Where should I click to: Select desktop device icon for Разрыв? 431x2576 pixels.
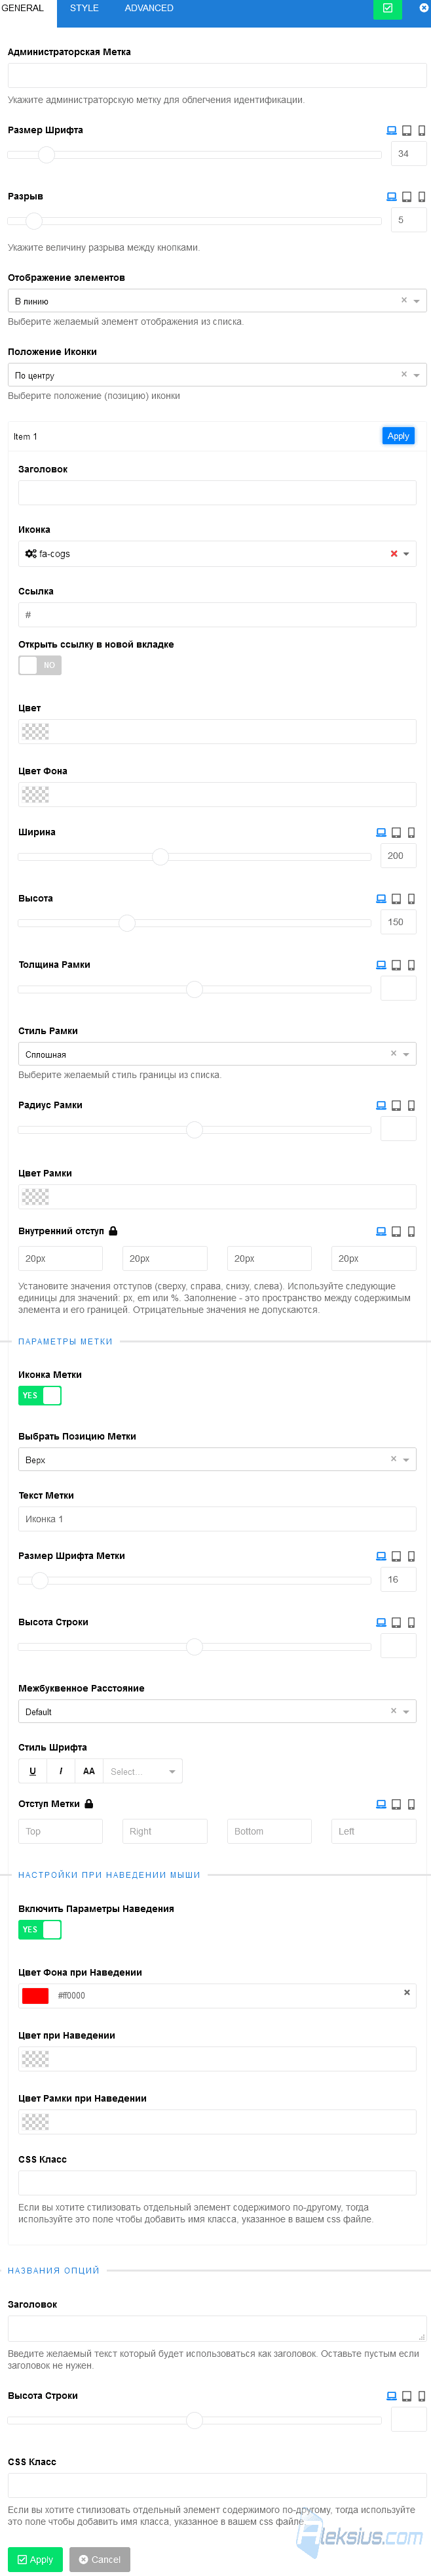tap(391, 196)
